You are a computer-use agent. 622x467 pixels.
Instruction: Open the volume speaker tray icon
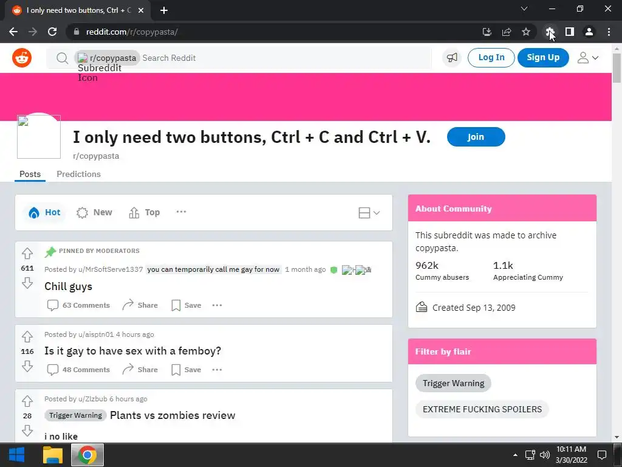click(545, 455)
